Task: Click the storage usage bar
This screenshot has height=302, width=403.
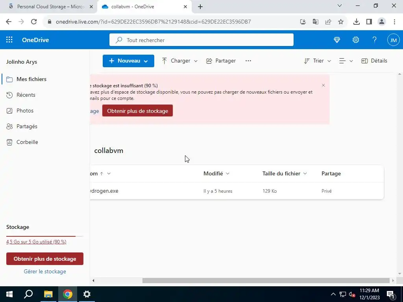Action: (x=44, y=236)
